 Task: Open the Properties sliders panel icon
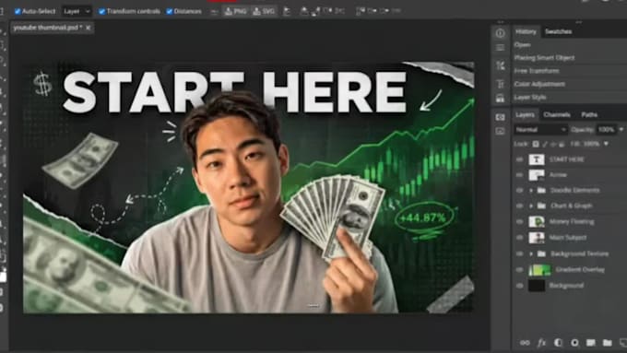pyautogui.click(x=501, y=48)
